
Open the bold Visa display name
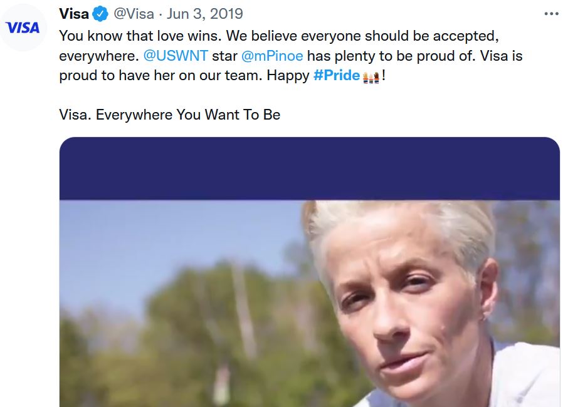[x=73, y=13]
